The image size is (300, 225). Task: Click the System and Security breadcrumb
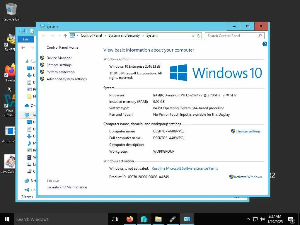124,35
